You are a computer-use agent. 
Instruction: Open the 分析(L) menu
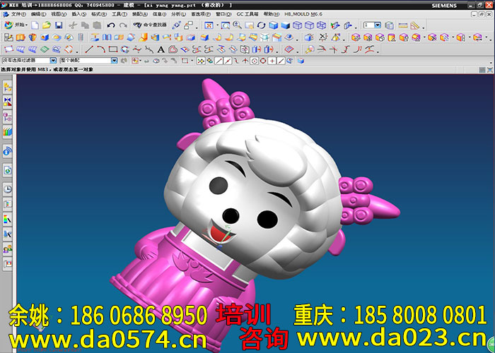point(178,14)
